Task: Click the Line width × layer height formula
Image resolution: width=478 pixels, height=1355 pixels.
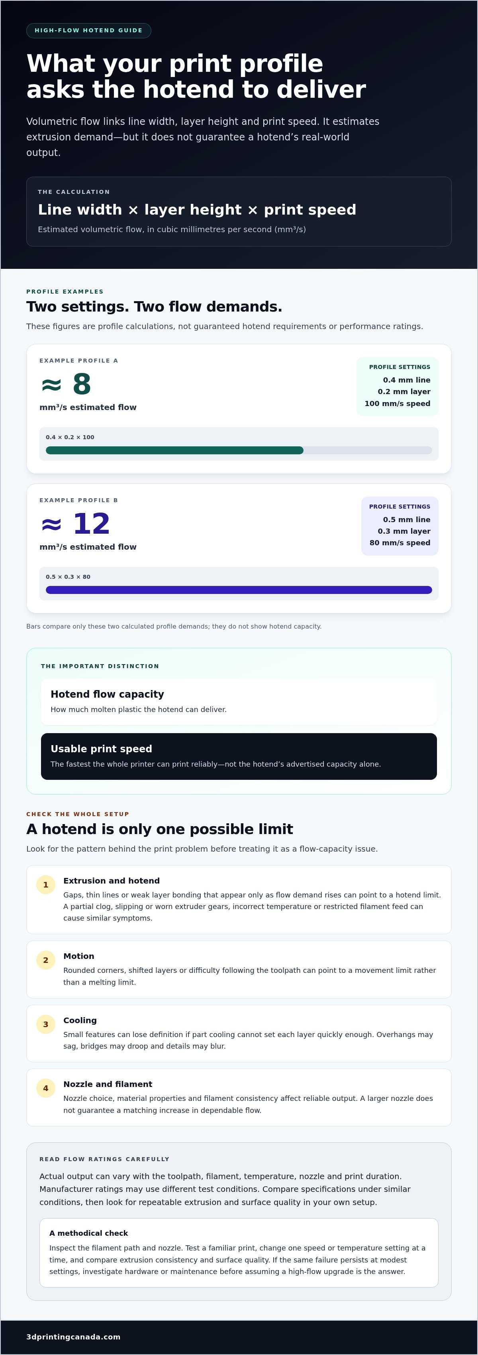Action: (197, 209)
